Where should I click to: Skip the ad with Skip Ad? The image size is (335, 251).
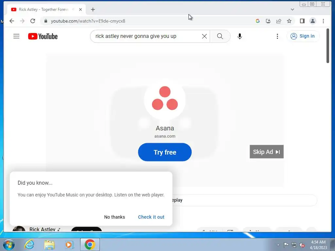[x=266, y=152]
